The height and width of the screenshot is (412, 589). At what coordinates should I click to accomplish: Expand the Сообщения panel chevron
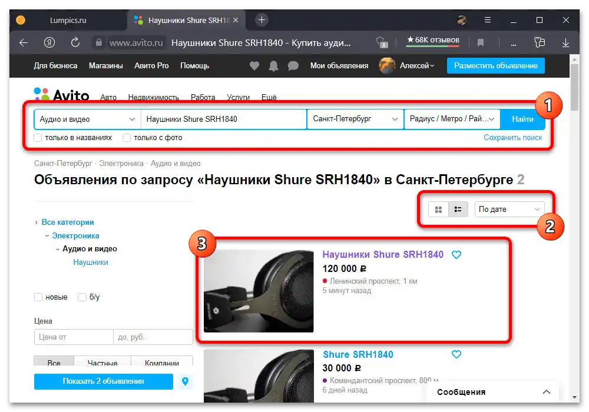point(547,392)
